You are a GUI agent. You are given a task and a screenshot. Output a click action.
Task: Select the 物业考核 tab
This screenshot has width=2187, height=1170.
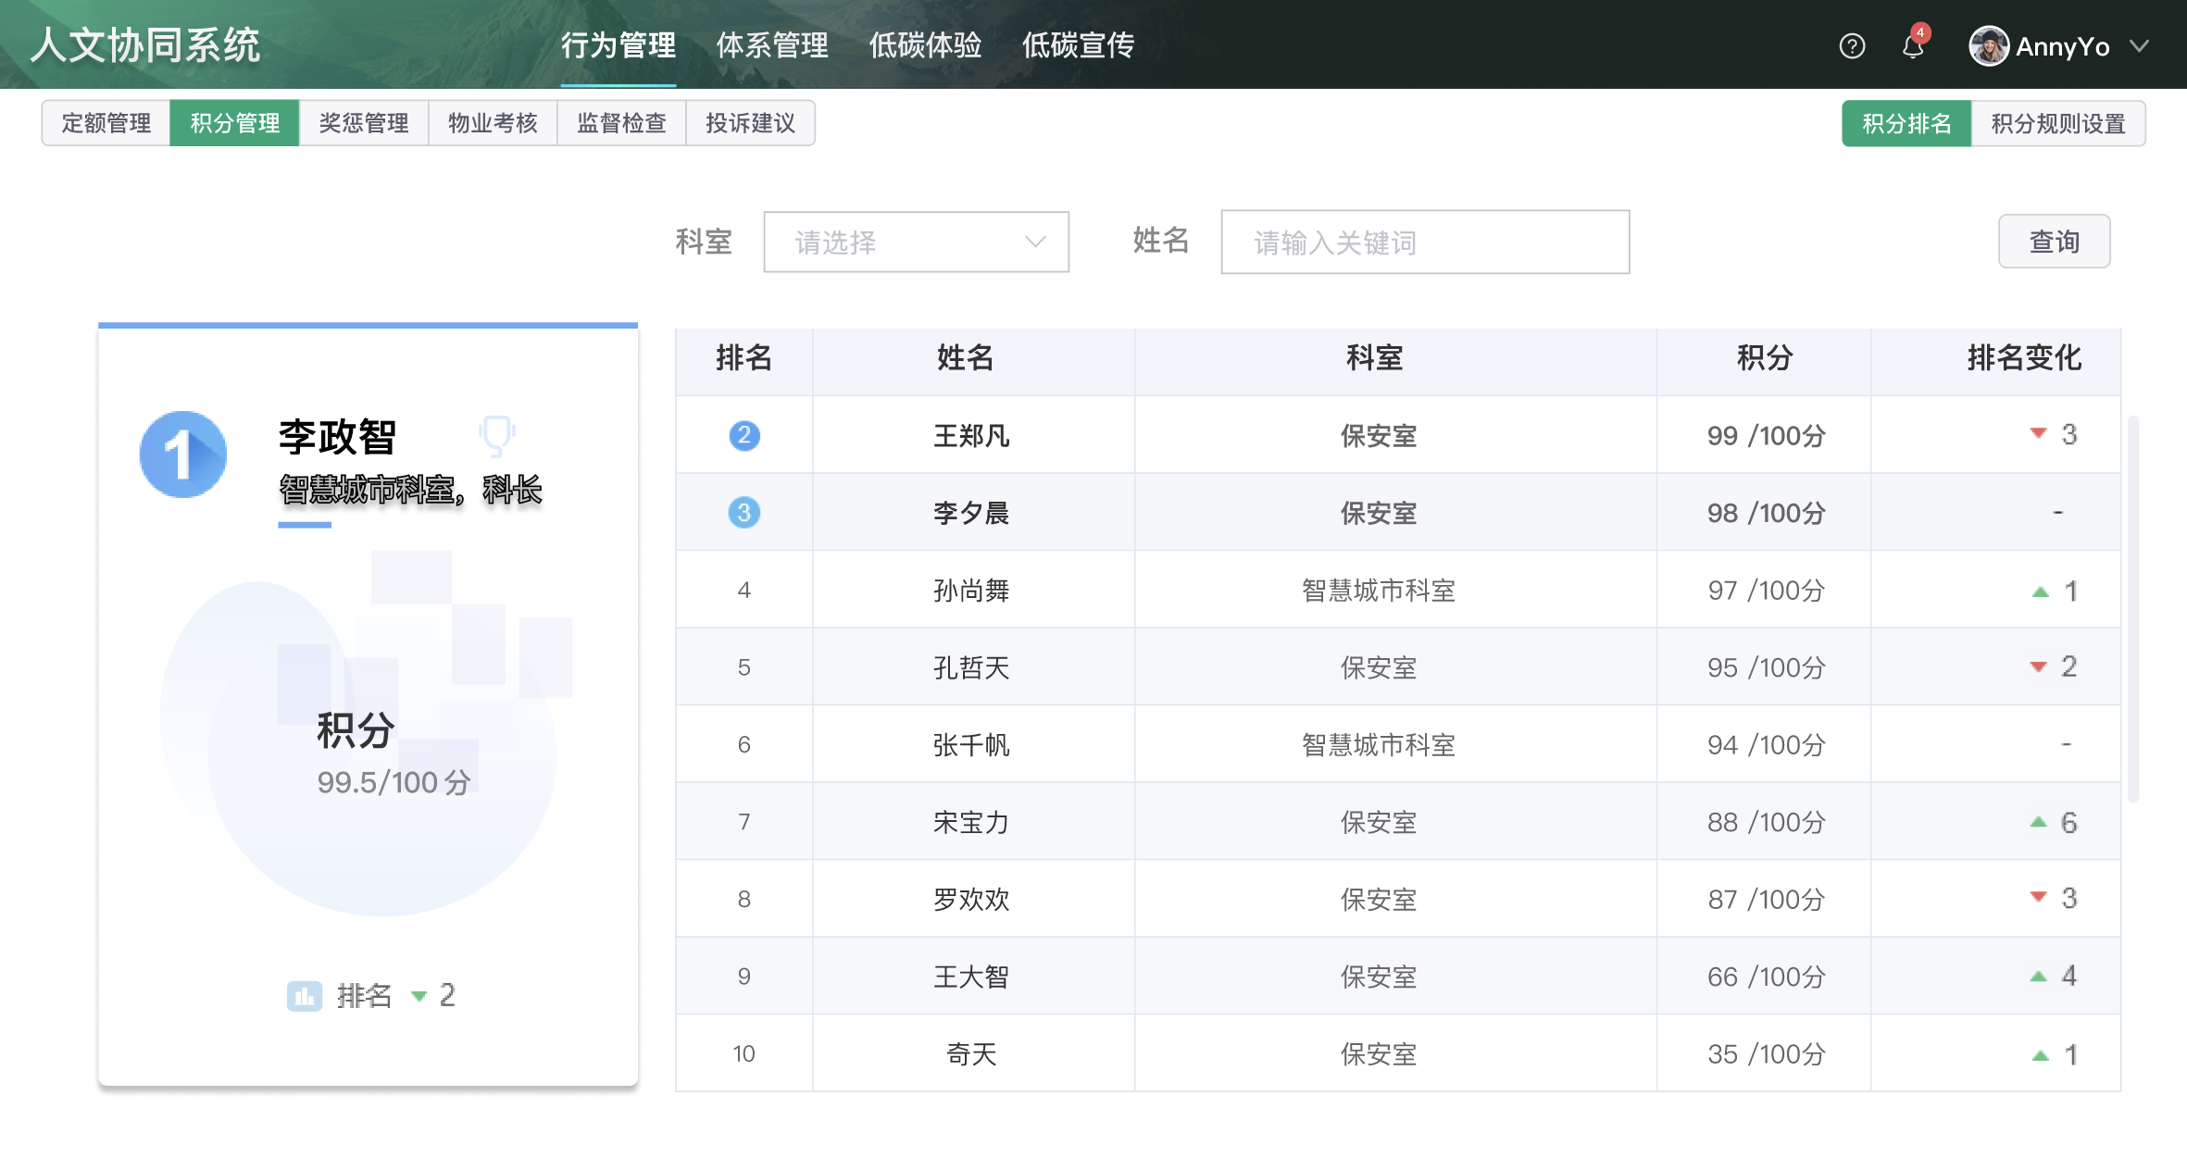493,123
